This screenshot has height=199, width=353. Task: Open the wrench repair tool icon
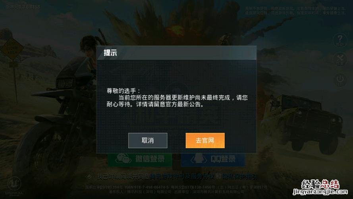click(x=340, y=60)
